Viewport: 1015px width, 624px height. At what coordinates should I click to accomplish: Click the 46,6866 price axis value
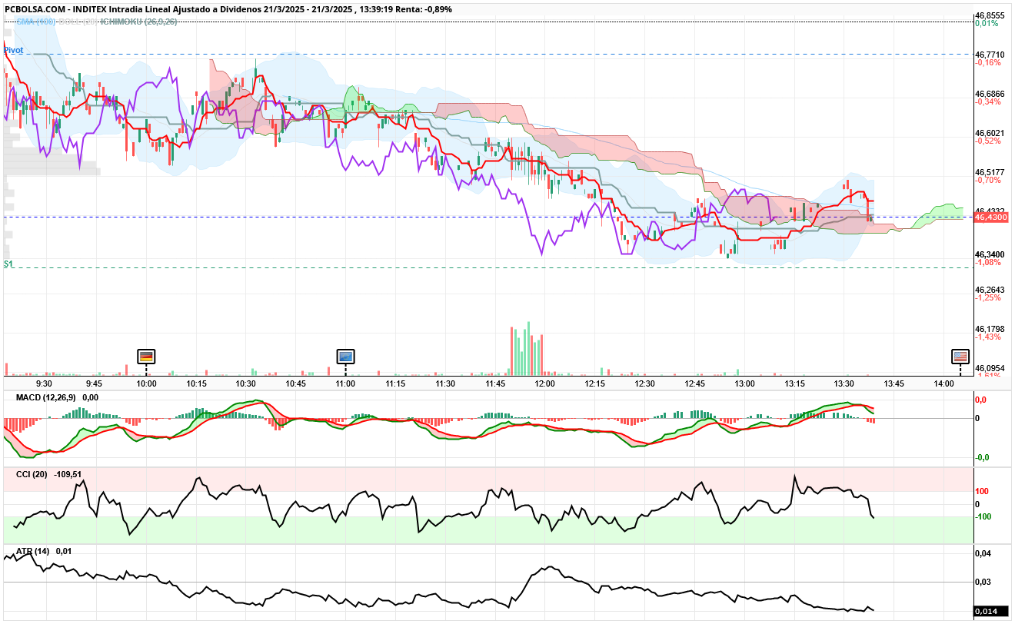coord(990,94)
